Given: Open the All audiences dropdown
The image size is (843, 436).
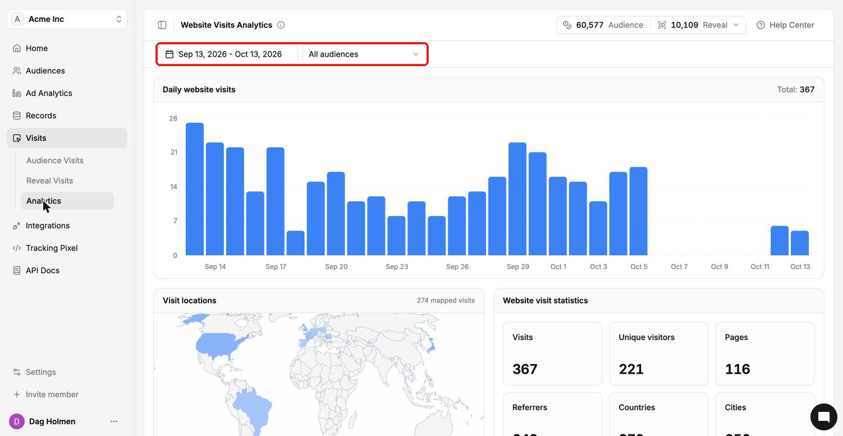Looking at the screenshot, I should (x=364, y=54).
